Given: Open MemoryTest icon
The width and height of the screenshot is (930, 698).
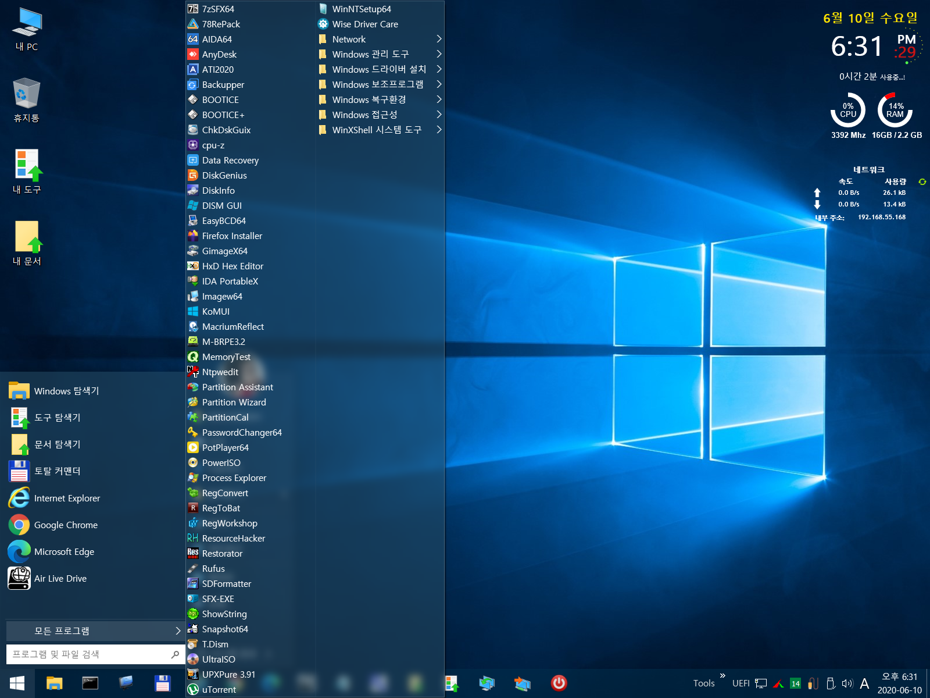Looking at the screenshot, I should [x=193, y=357].
